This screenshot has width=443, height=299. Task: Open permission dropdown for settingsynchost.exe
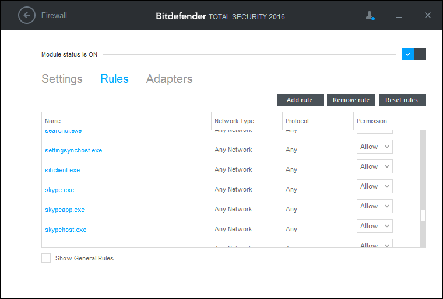coord(375,147)
